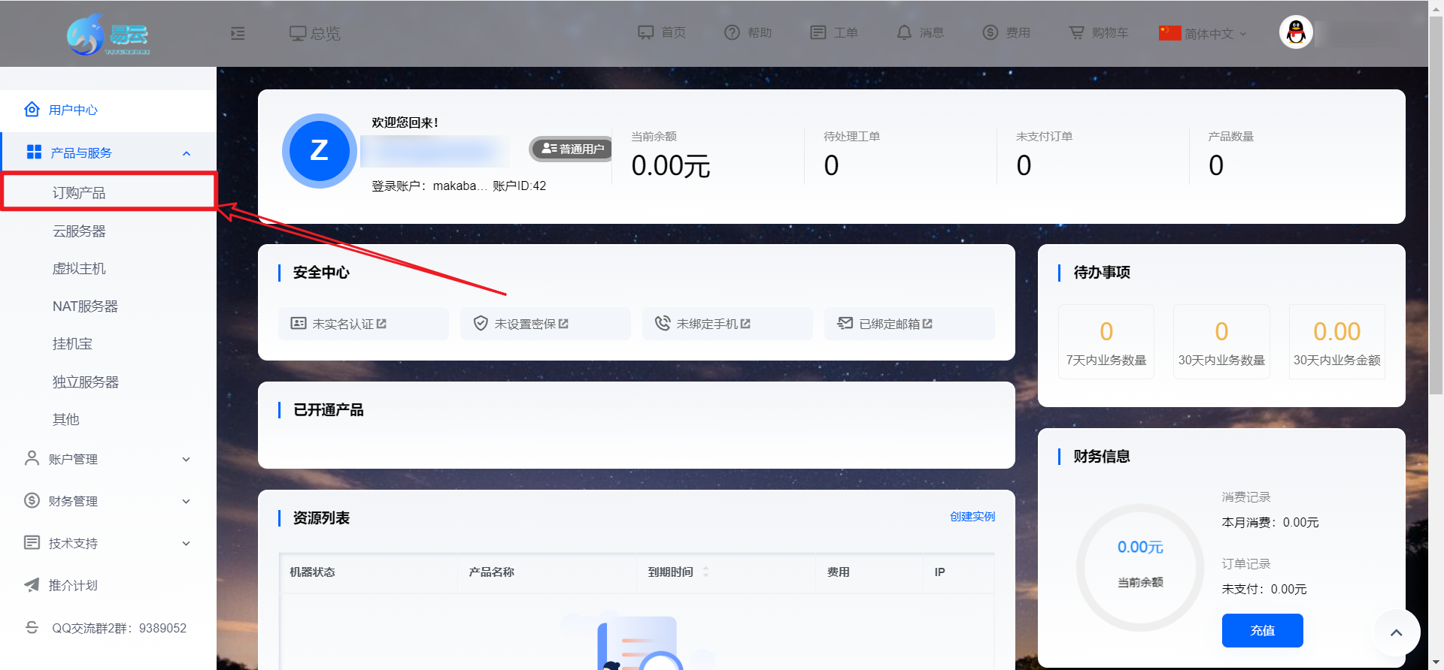1444x670 pixels.
Task: Click the mail icon in 安全中心
Action: pos(845,323)
